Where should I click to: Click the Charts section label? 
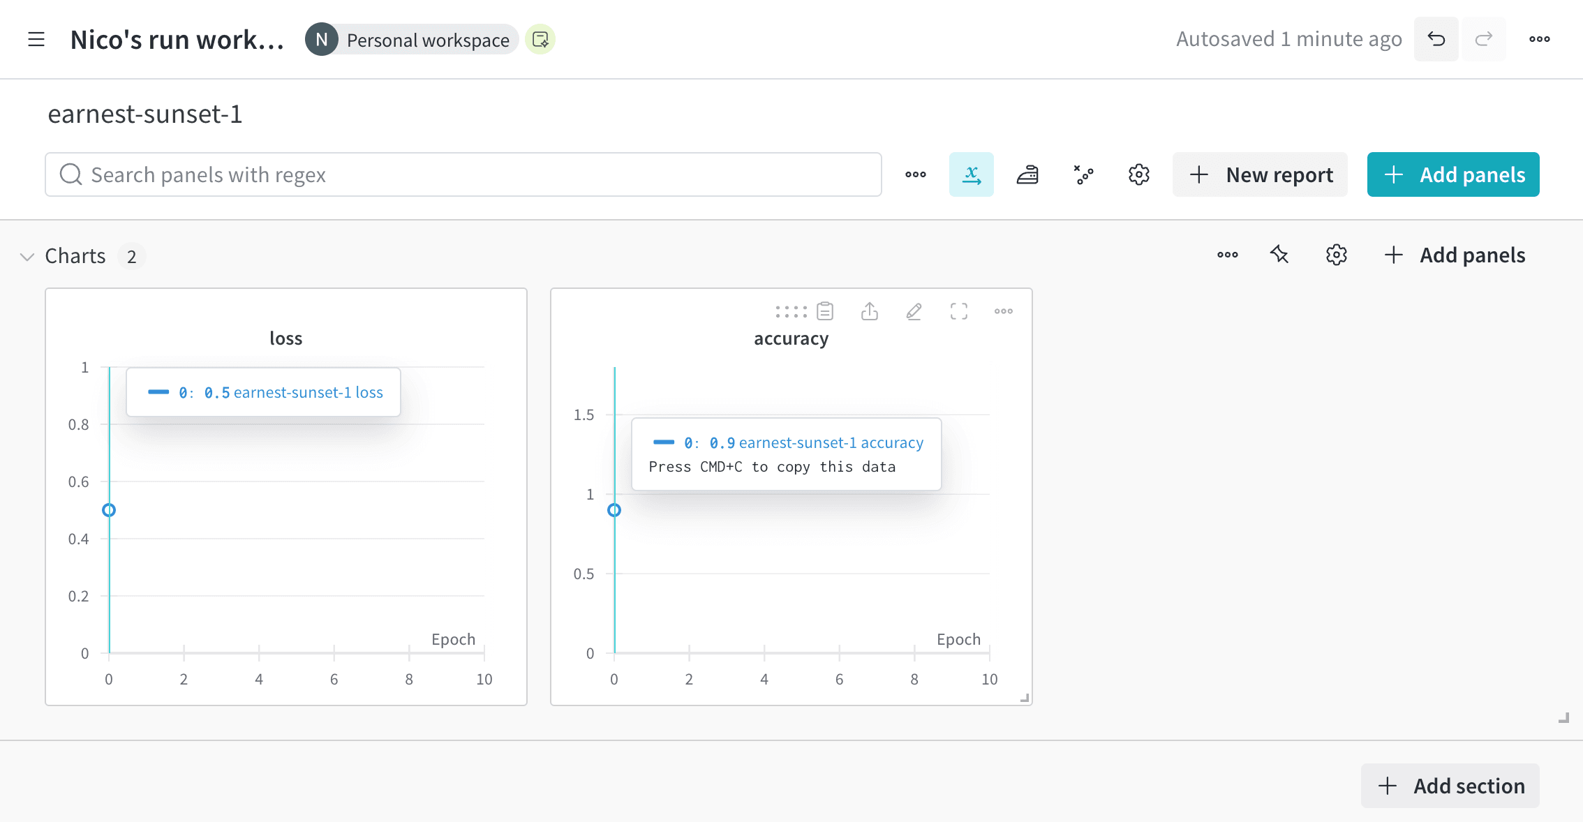point(75,256)
